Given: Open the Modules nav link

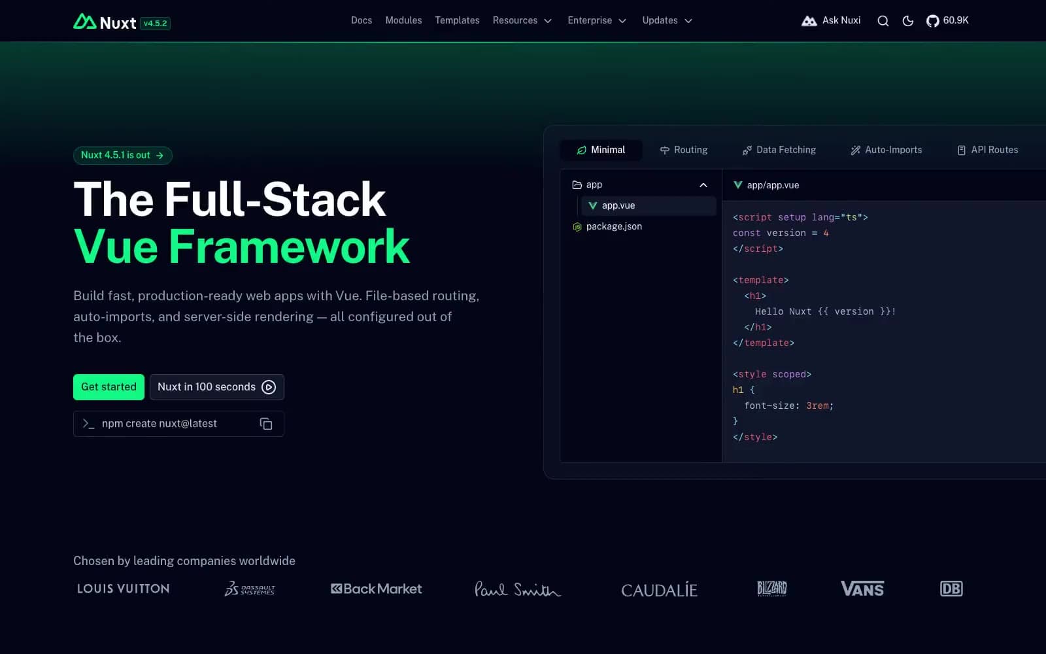Looking at the screenshot, I should coord(403,21).
